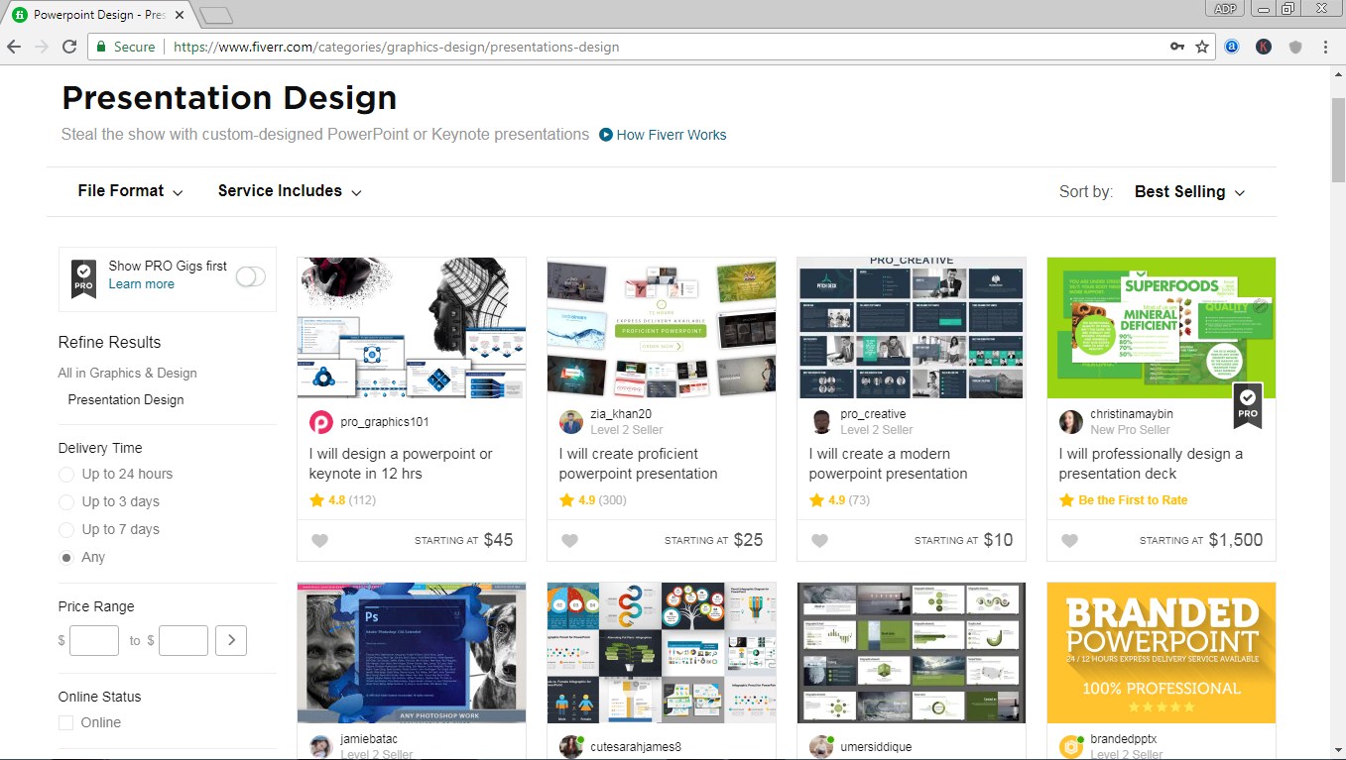
Task: Open the zia_khan20 gig thumbnail
Action: (x=662, y=328)
